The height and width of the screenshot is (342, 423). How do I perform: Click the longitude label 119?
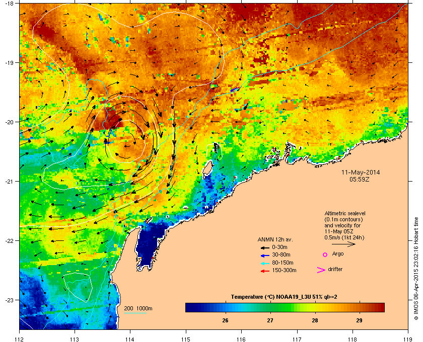(408, 339)
